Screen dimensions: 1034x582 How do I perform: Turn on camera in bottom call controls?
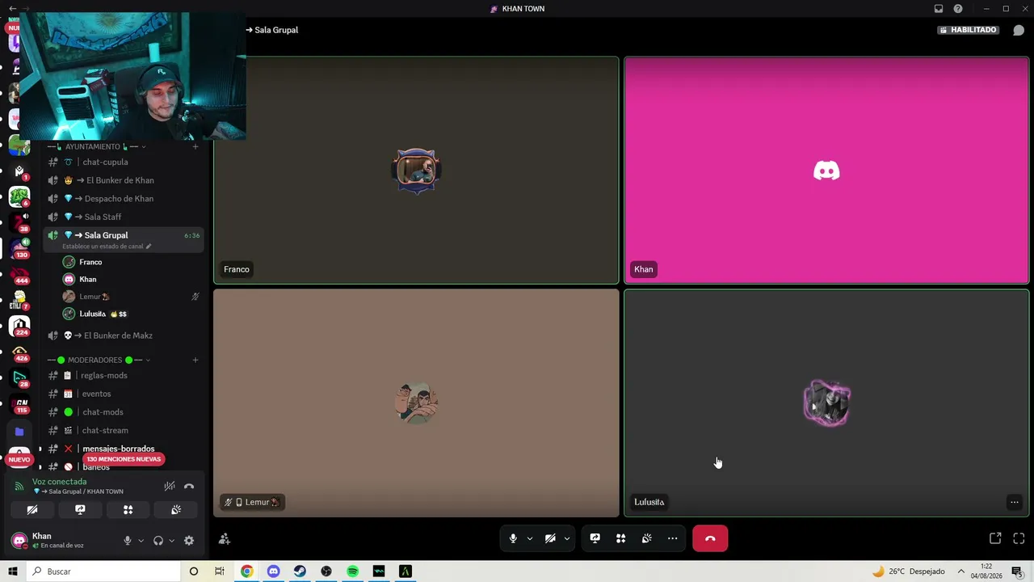tap(550, 538)
